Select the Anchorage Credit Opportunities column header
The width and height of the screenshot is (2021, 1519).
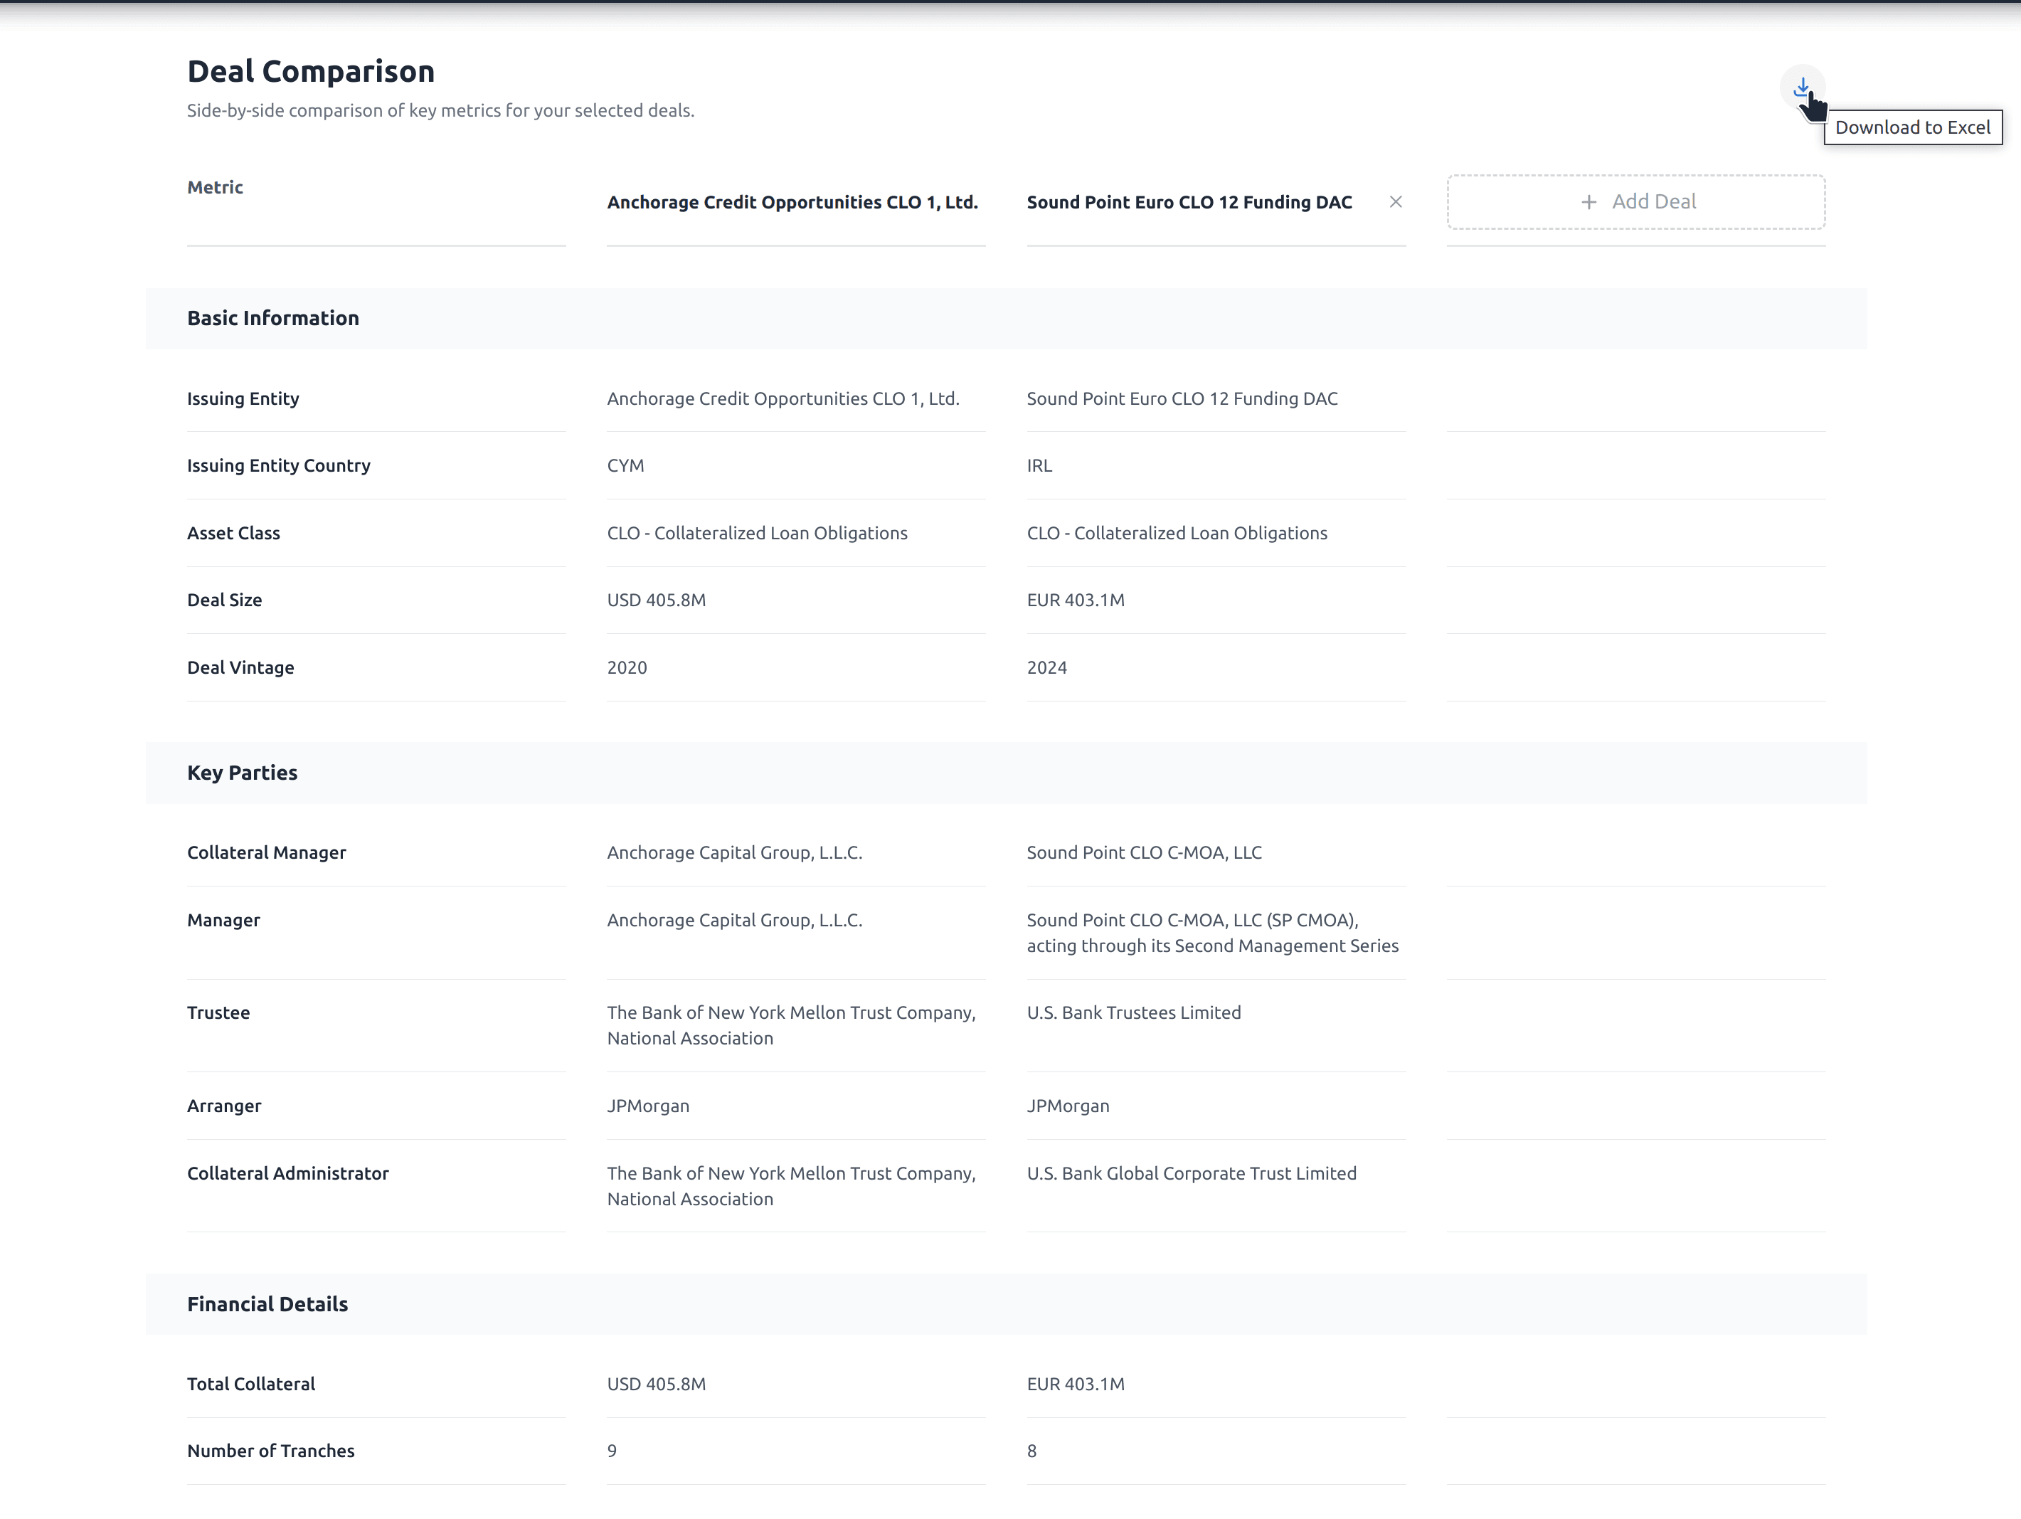(792, 202)
